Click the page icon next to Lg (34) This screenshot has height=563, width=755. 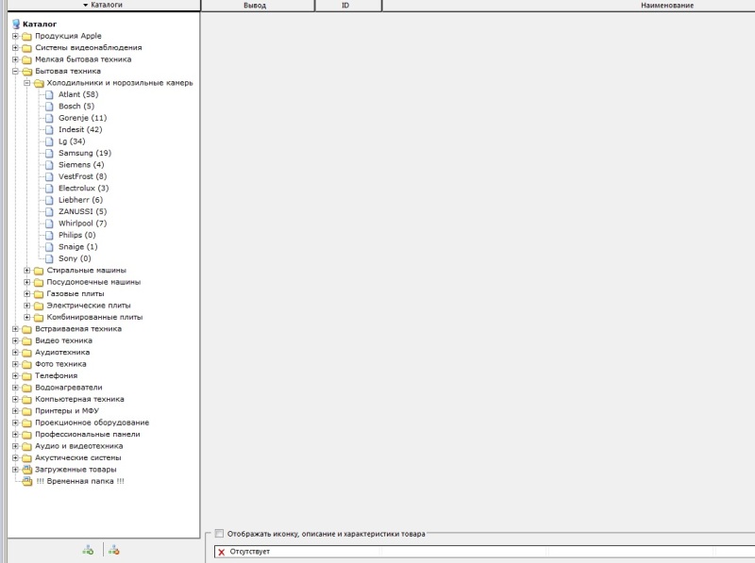point(49,141)
